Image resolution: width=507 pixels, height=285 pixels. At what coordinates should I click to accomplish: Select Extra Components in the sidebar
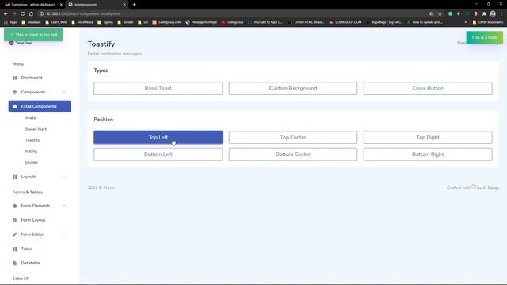(40, 106)
